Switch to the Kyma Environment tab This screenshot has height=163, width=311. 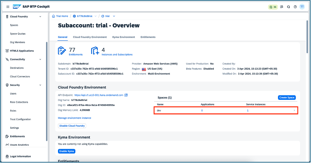pos(123,37)
